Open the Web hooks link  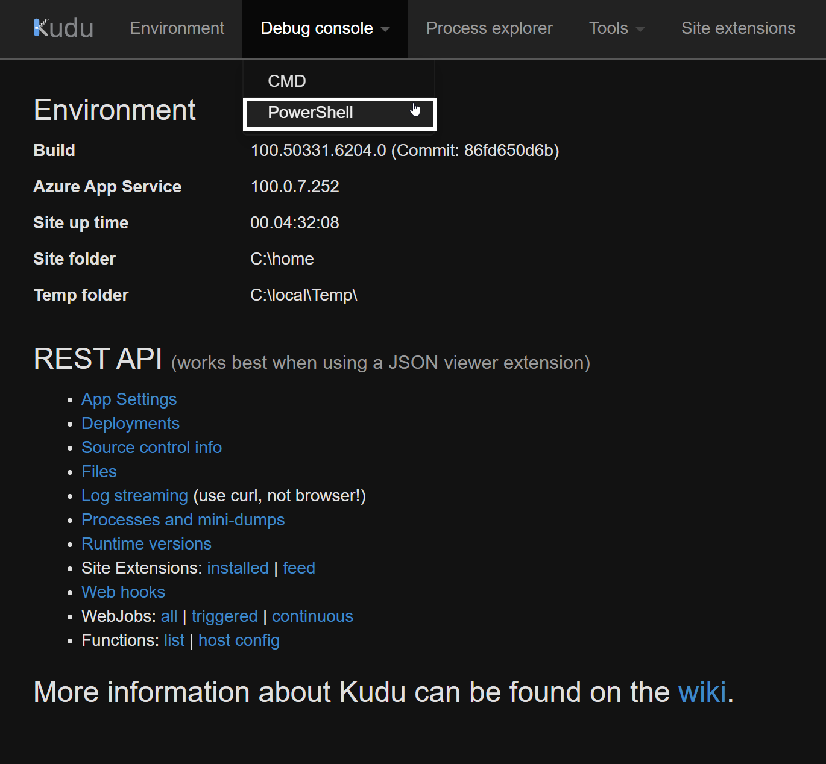point(123,592)
